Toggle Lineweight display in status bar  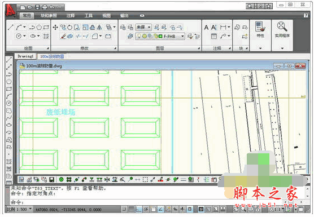click(182, 209)
